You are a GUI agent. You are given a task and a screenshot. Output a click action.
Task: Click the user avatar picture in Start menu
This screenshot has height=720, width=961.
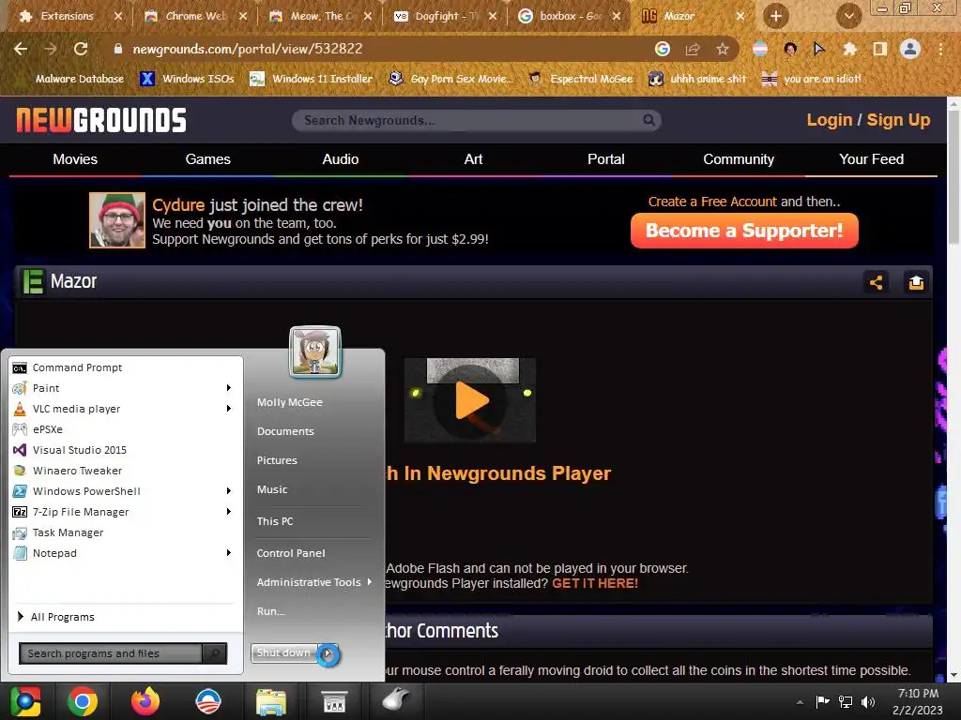[x=315, y=352]
